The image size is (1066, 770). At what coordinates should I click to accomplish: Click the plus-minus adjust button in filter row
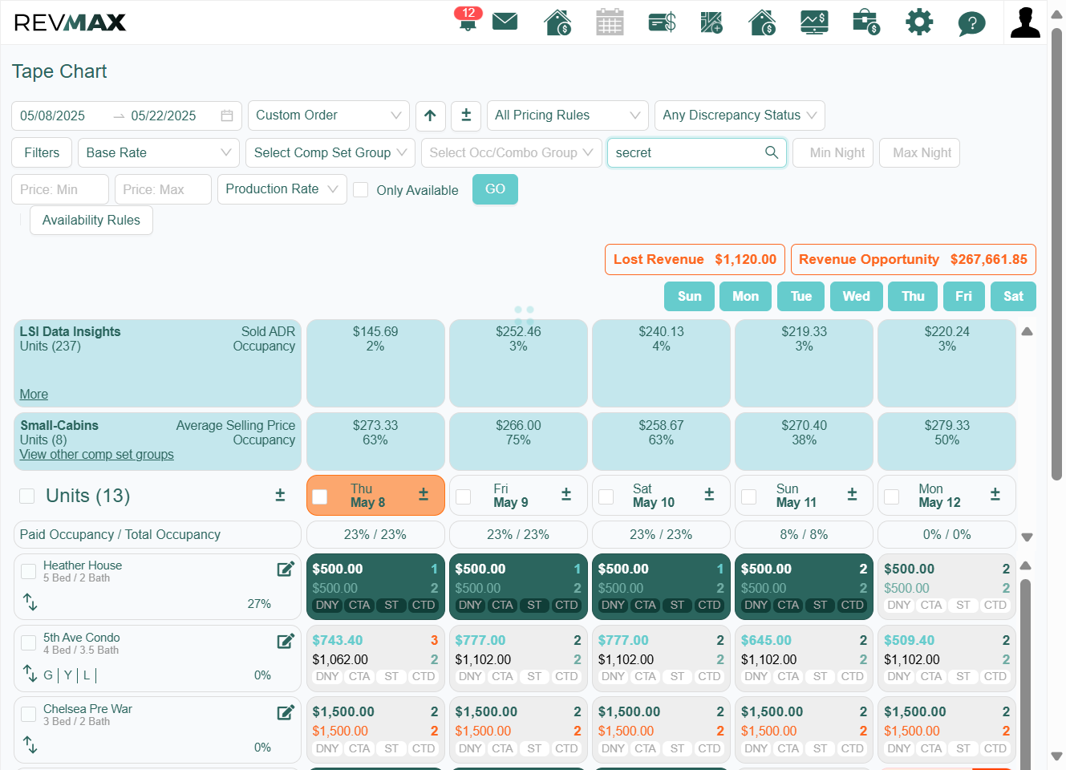tap(466, 115)
